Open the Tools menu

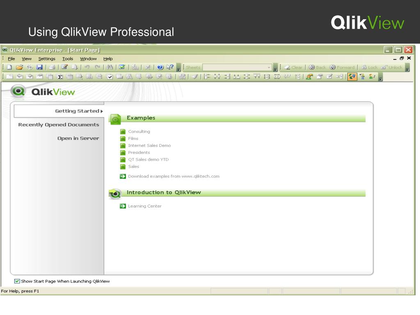click(x=68, y=59)
